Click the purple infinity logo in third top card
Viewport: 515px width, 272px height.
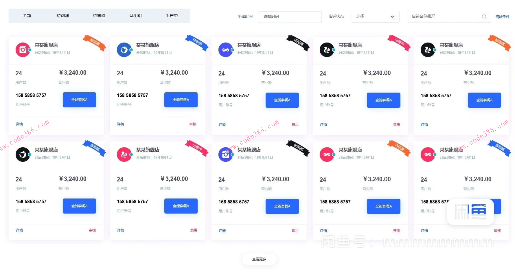pos(226,50)
